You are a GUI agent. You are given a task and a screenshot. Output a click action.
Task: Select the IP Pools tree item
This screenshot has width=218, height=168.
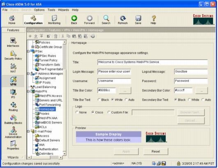pyautogui.click(x=43, y=83)
